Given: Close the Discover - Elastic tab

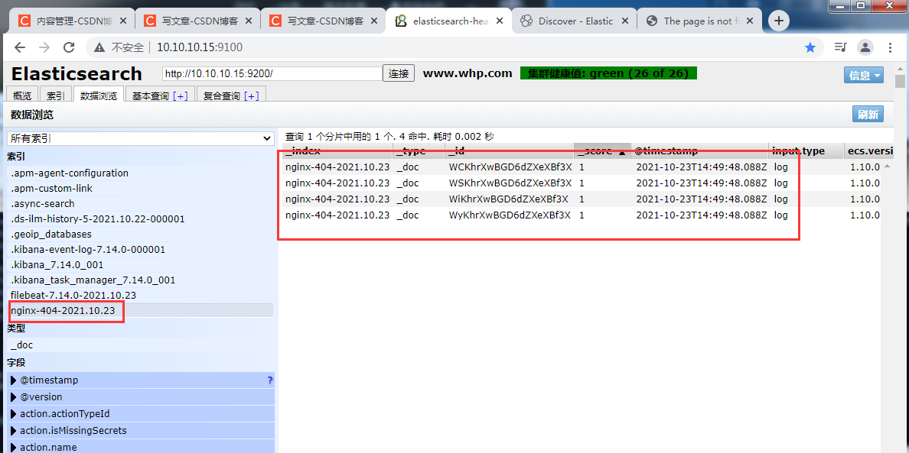Looking at the screenshot, I should (x=626, y=21).
